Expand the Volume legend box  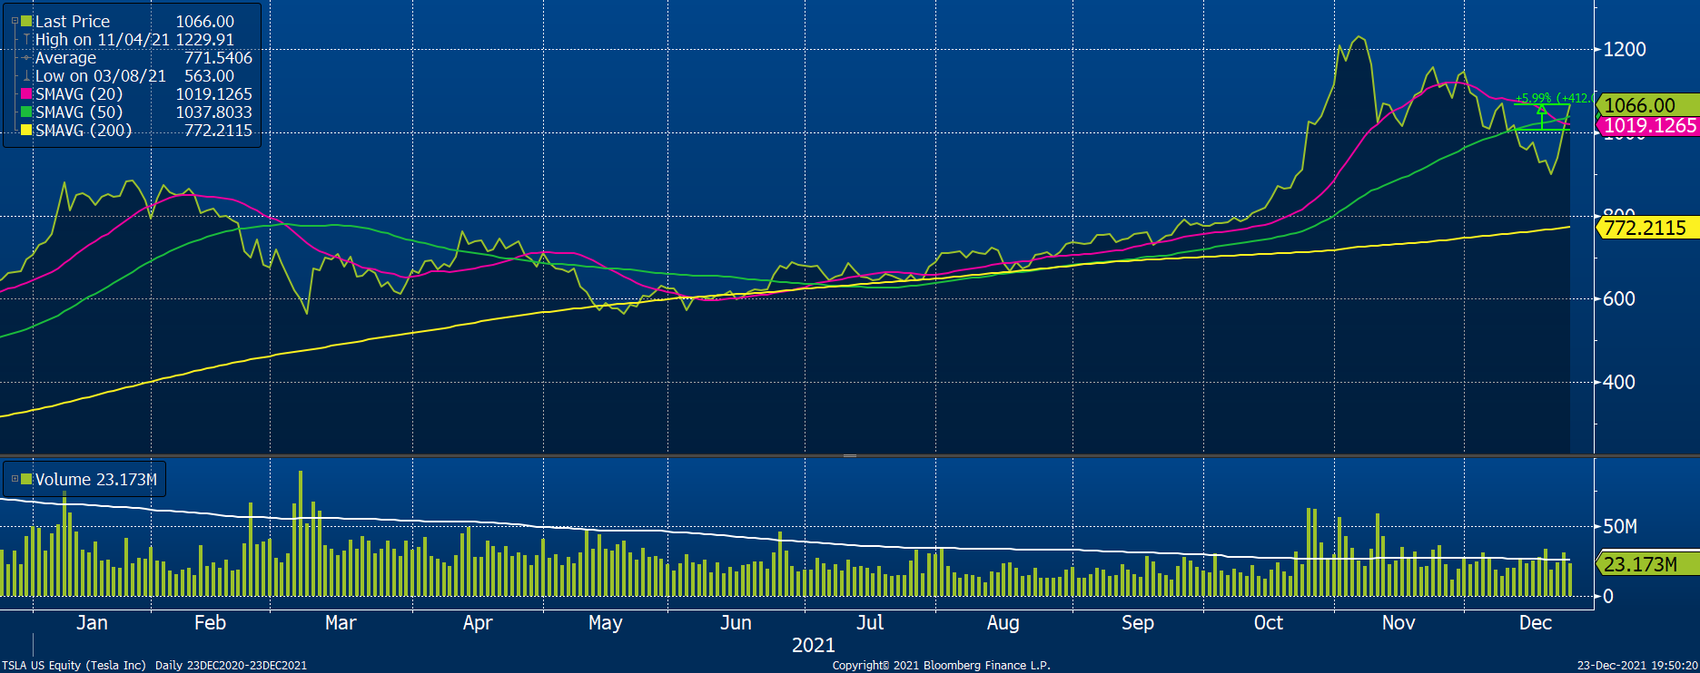(x=15, y=479)
